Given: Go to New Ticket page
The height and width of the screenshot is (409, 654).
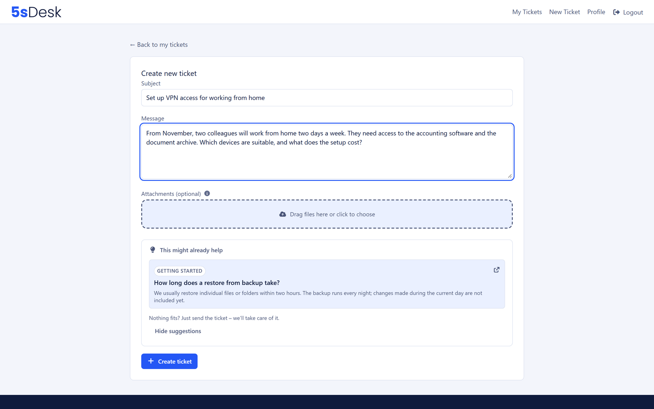Looking at the screenshot, I should tap(565, 12).
